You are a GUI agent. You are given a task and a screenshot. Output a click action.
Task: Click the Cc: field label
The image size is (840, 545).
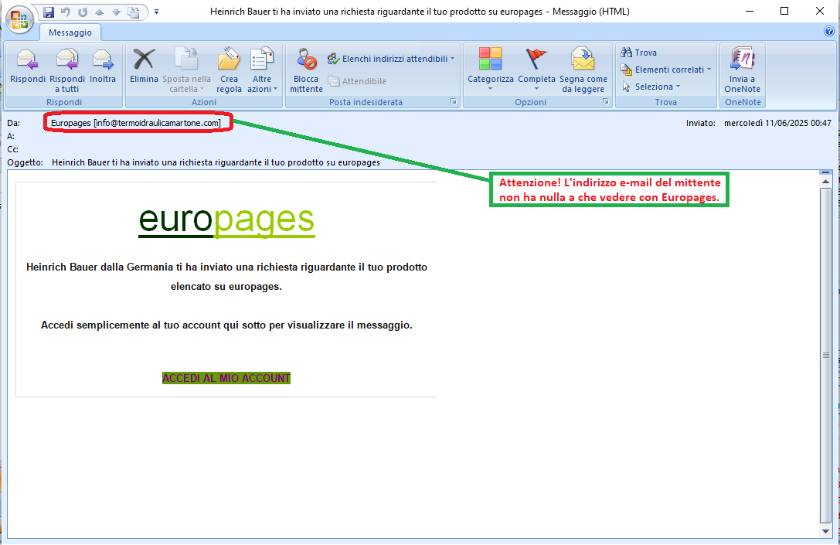[13, 149]
